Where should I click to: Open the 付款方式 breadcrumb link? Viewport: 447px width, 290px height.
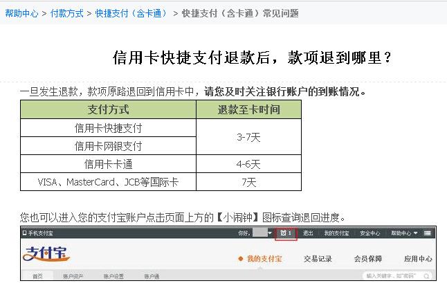point(66,13)
